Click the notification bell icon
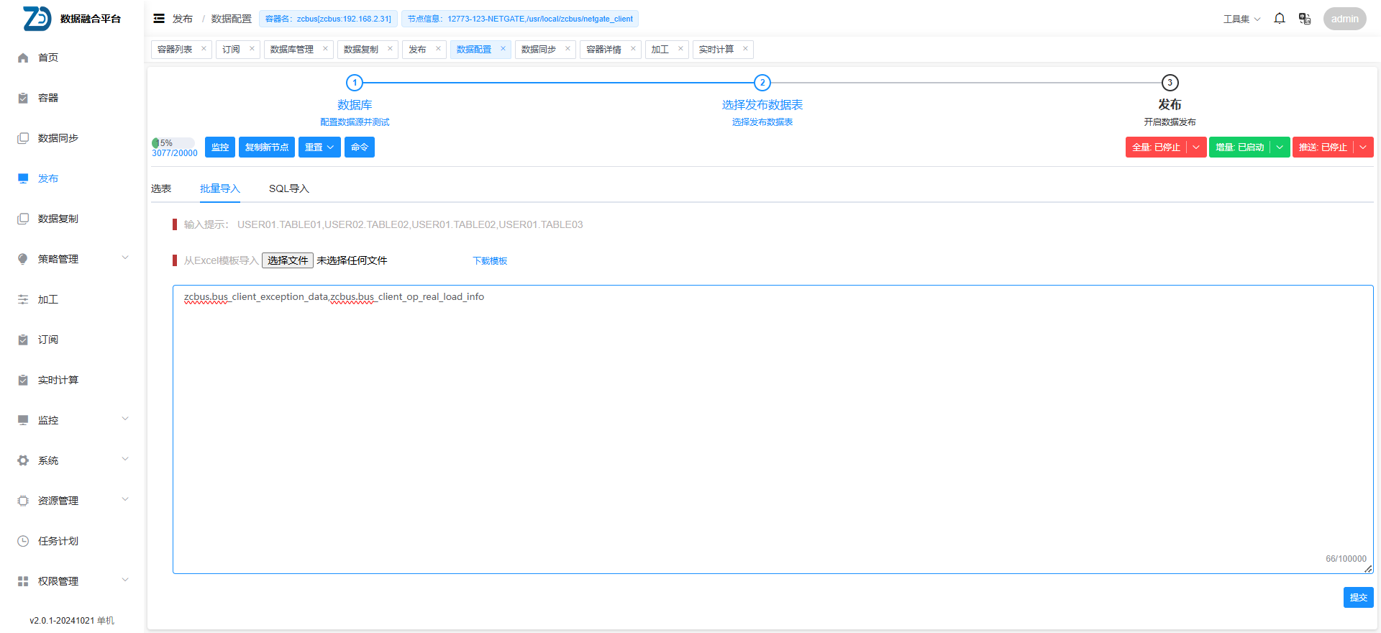 tap(1280, 19)
